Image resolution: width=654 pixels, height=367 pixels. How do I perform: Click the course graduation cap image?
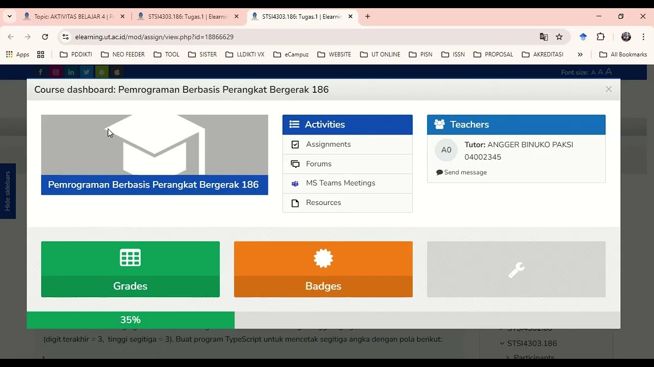(x=154, y=145)
